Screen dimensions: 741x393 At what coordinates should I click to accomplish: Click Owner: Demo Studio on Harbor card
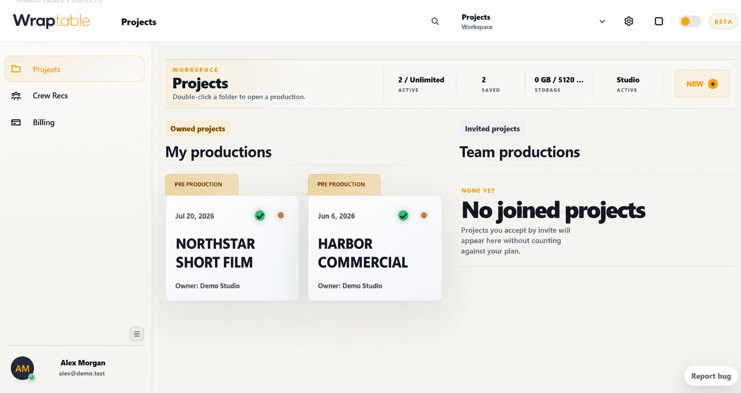[350, 286]
